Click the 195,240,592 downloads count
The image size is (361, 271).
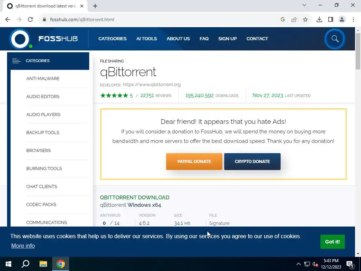point(200,96)
